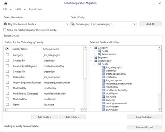Expand Fields node under Category
The image size is (165, 132).
[95, 51]
